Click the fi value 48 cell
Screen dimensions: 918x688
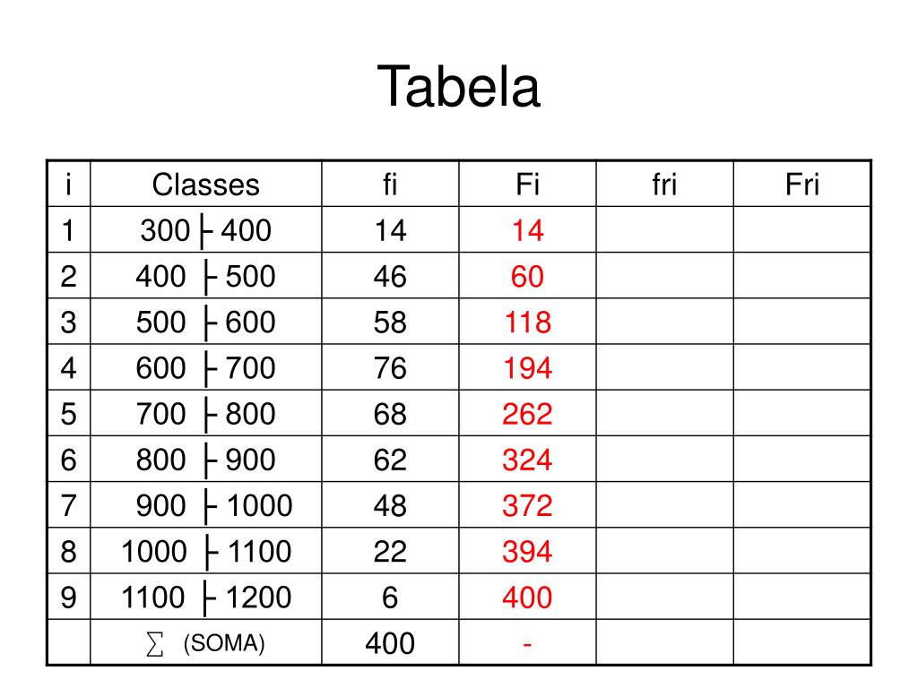390,505
